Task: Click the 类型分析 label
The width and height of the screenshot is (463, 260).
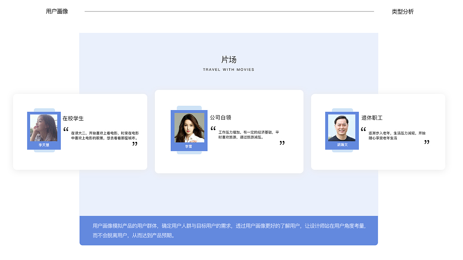Action: tap(403, 12)
